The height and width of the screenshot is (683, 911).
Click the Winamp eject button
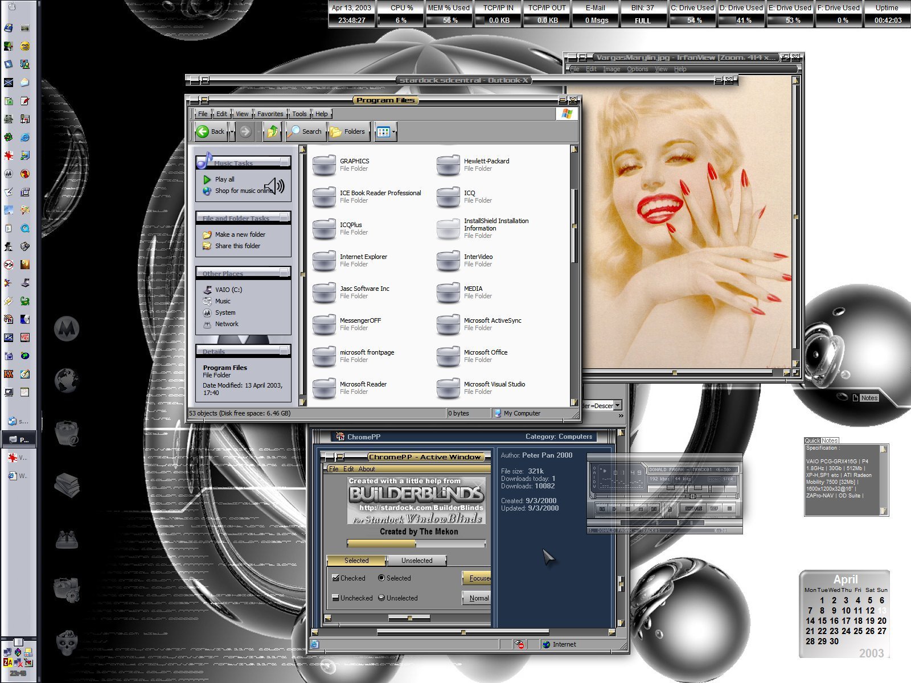coord(670,509)
